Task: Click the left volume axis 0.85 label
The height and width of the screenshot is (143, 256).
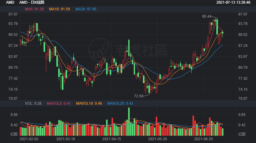Action: [14, 115]
